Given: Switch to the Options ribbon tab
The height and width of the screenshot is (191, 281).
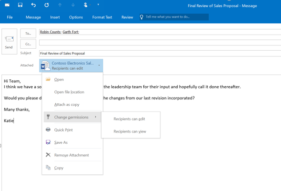Looking at the screenshot, I should (76, 17).
